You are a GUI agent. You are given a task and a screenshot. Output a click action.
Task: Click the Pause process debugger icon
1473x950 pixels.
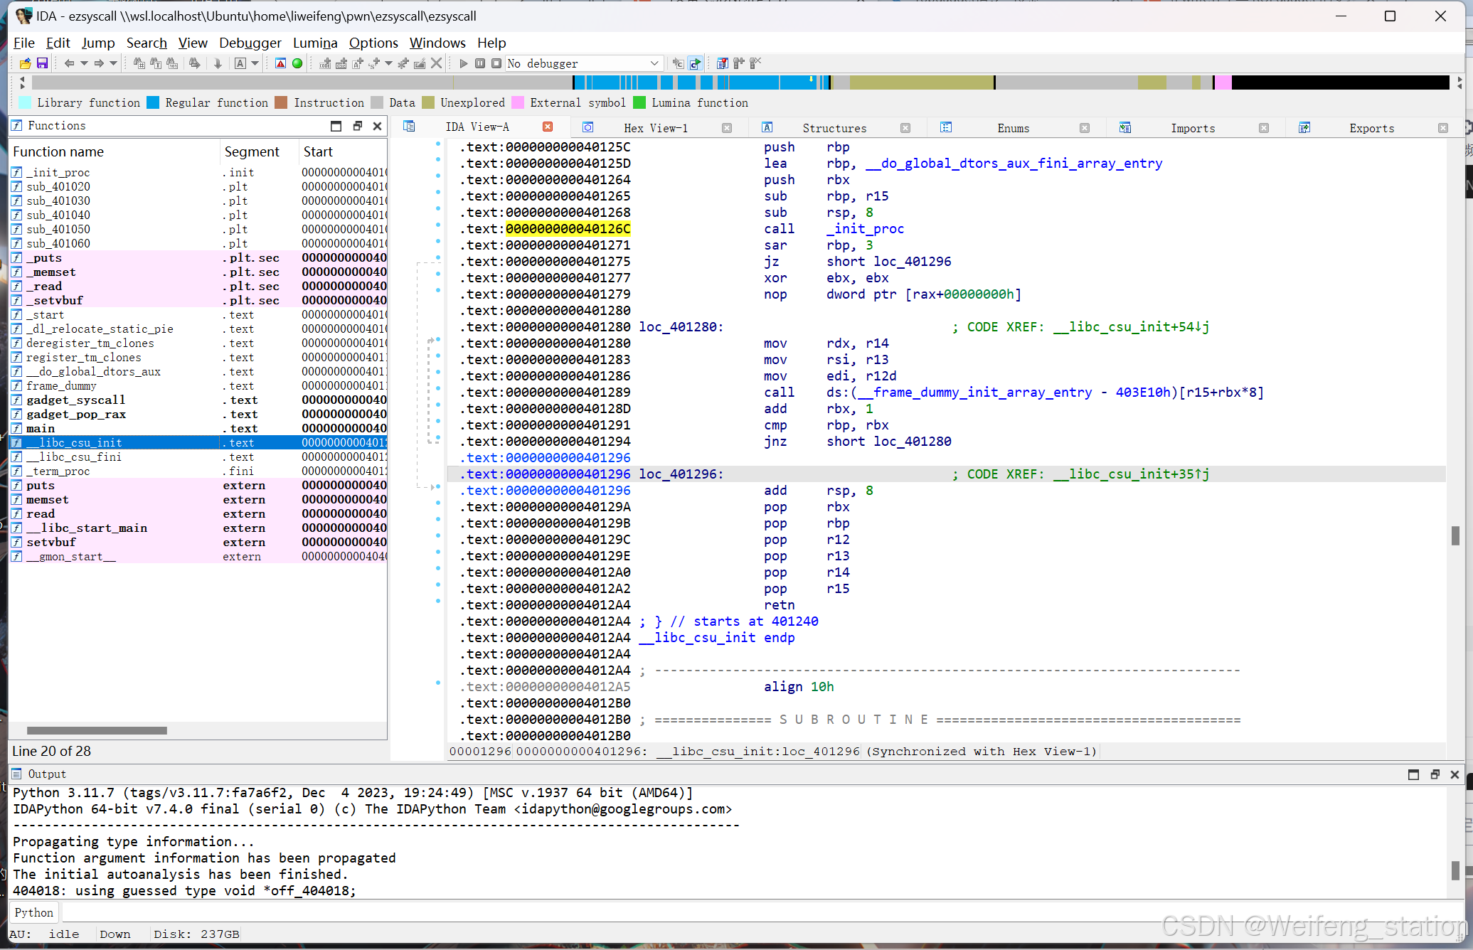[x=479, y=63]
